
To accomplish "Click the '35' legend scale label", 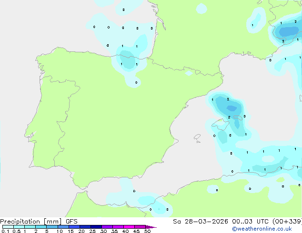I will click(114, 231).
